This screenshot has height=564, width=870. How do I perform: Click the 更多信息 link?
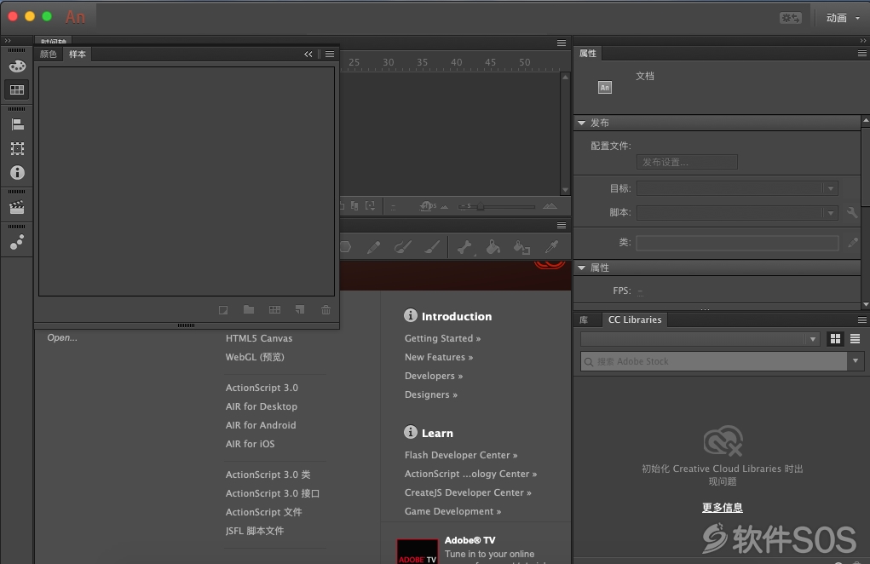723,508
